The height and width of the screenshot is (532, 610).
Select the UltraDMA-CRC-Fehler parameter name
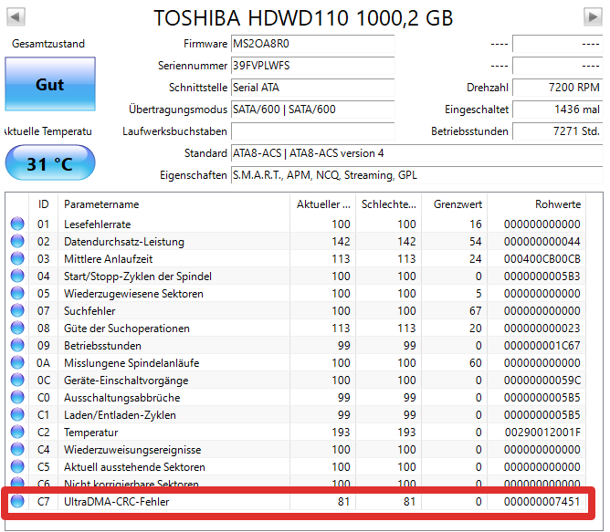(x=116, y=502)
